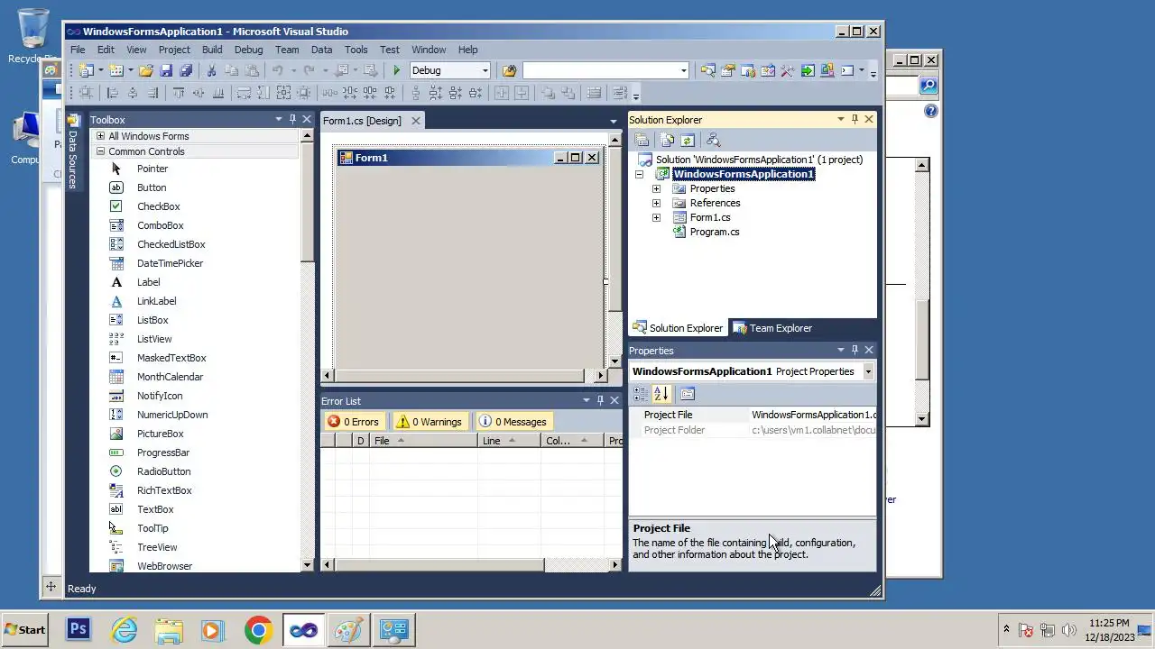The height and width of the screenshot is (649, 1155).
Task: Click the Cut scissors icon
Action: [x=211, y=70]
